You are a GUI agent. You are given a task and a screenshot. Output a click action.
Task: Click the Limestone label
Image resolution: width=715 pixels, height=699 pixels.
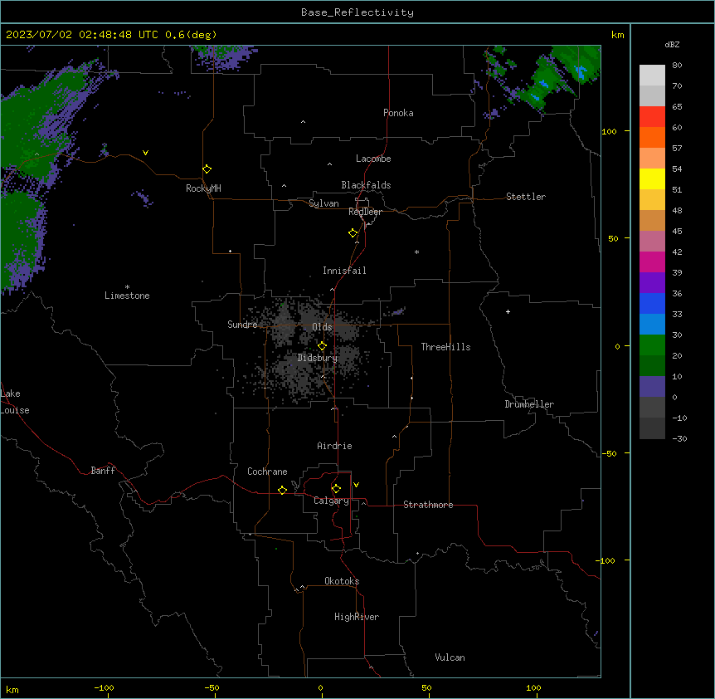(x=127, y=296)
